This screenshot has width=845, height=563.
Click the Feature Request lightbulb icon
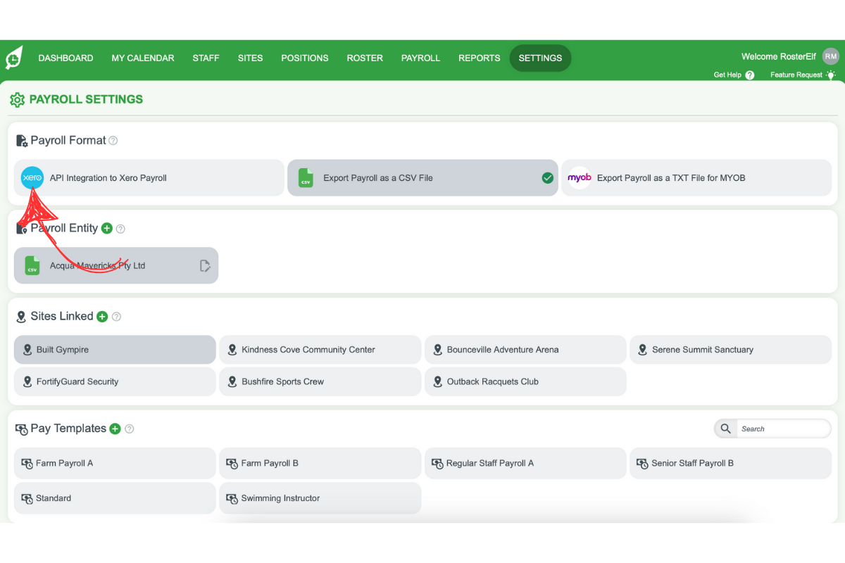(831, 75)
